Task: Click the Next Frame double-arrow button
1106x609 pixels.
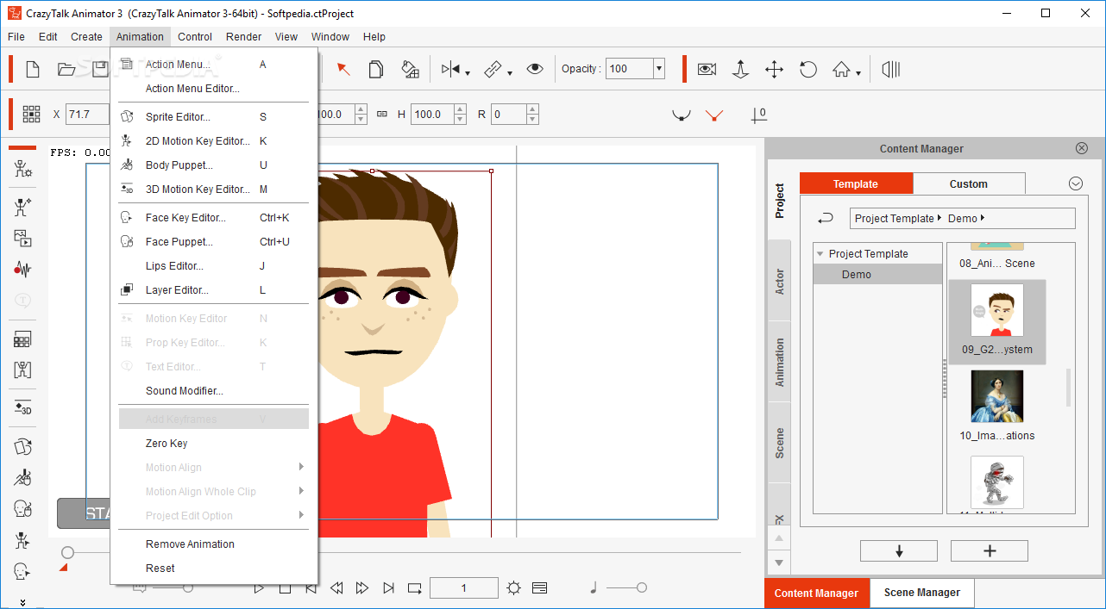Action: (x=363, y=588)
